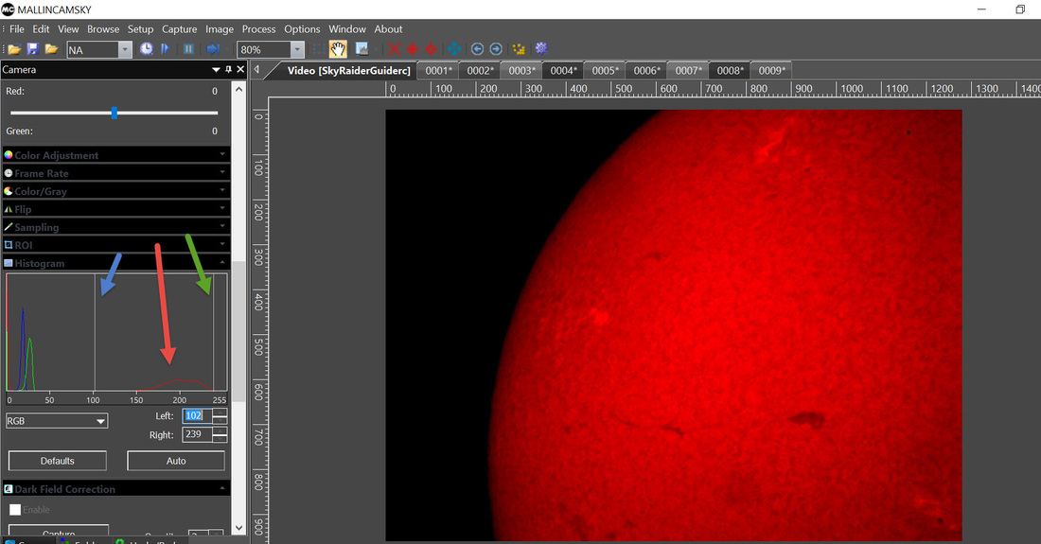Adjust the Red slider handle
This screenshot has width=1041, height=544.
(115, 113)
